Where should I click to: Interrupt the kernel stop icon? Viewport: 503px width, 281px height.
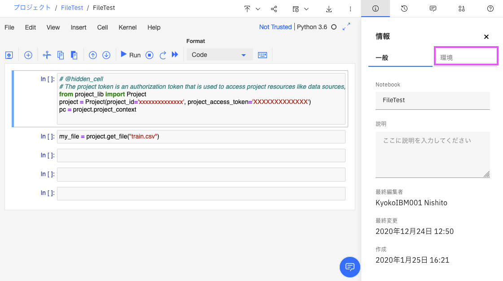pyautogui.click(x=149, y=55)
